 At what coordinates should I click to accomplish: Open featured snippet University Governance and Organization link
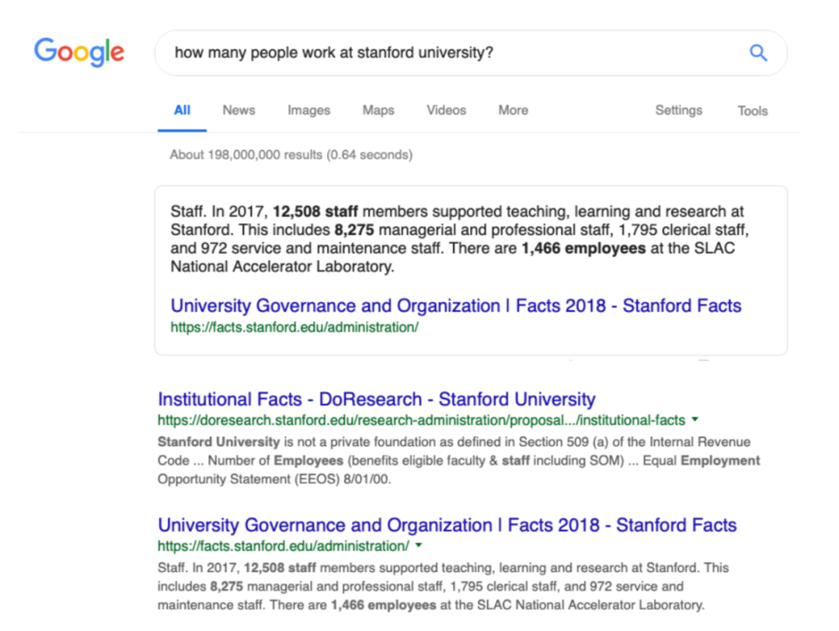(456, 305)
